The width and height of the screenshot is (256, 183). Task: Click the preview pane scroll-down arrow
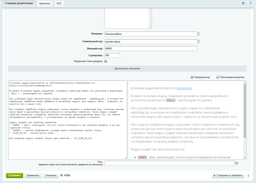point(244,157)
